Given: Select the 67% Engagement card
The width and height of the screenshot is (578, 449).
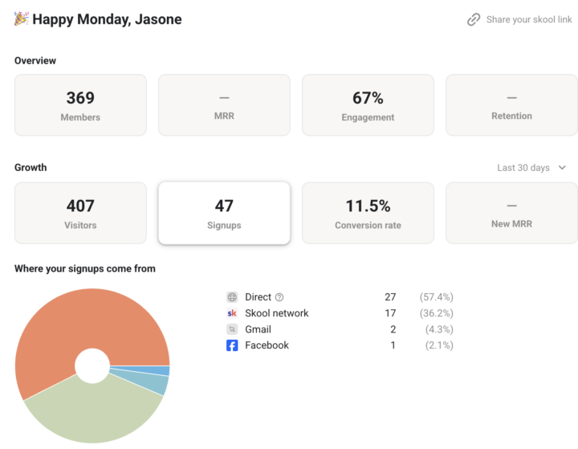Looking at the screenshot, I should coord(368,105).
